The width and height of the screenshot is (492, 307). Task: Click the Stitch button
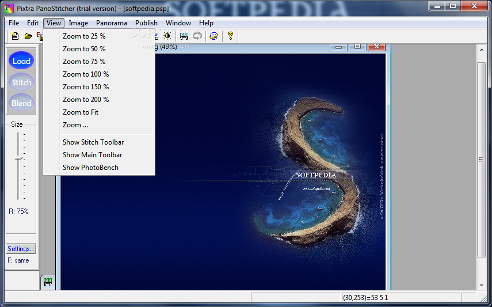(21, 82)
